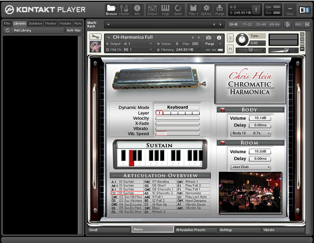Switch to the Monitor tab
The width and height of the screenshot is (314, 243).
(x=51, y=24)
